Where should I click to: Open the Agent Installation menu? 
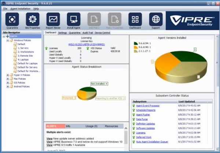(20, 9)
